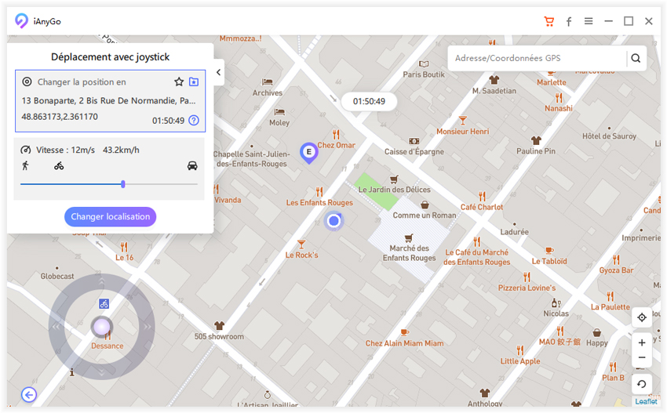
Task: Click the joystick center knob
Action: pyautogui.click(x=102, y=327)
